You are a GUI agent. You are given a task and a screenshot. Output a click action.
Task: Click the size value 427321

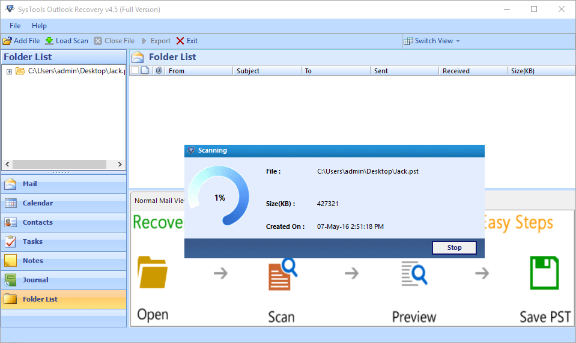coord(328,204)
